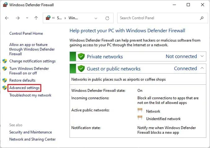The image size is (210, 148).
Task: Go up one level with the up arrow
Action: click(36, 18)
